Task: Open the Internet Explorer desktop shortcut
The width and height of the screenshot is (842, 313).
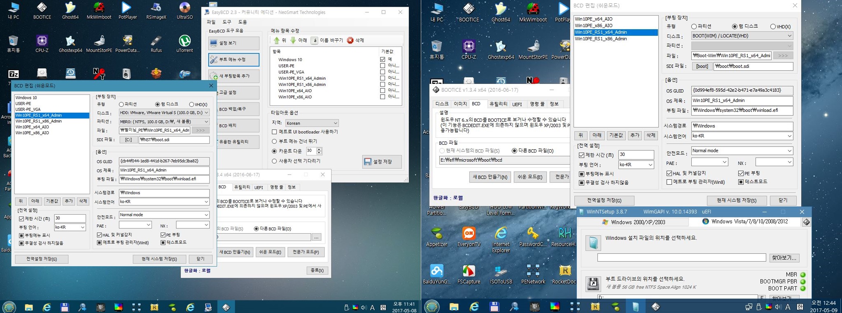Action: click(501, 239)
